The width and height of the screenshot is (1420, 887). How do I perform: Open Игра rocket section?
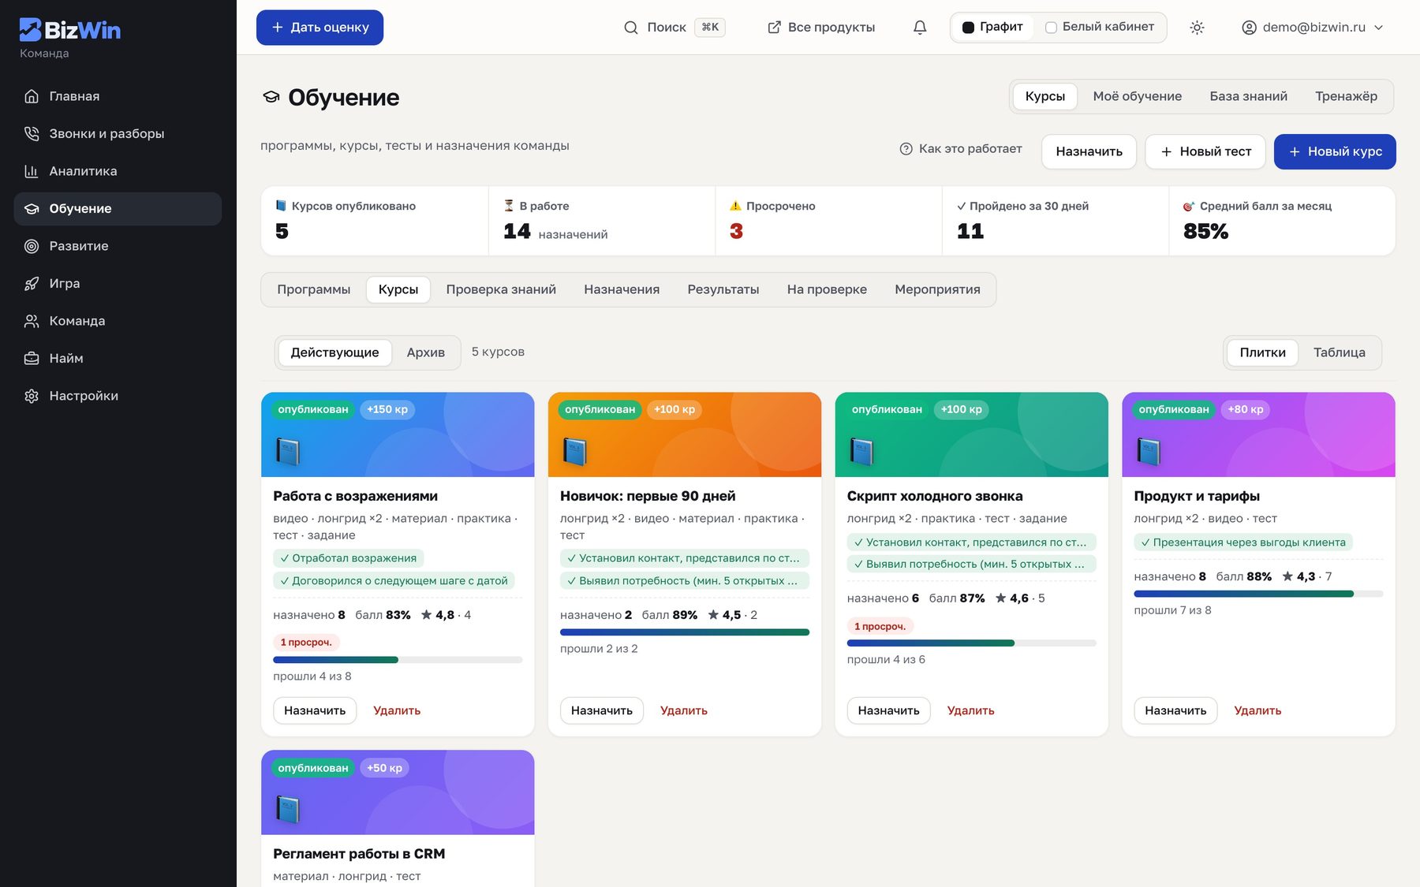click(118, 284)
